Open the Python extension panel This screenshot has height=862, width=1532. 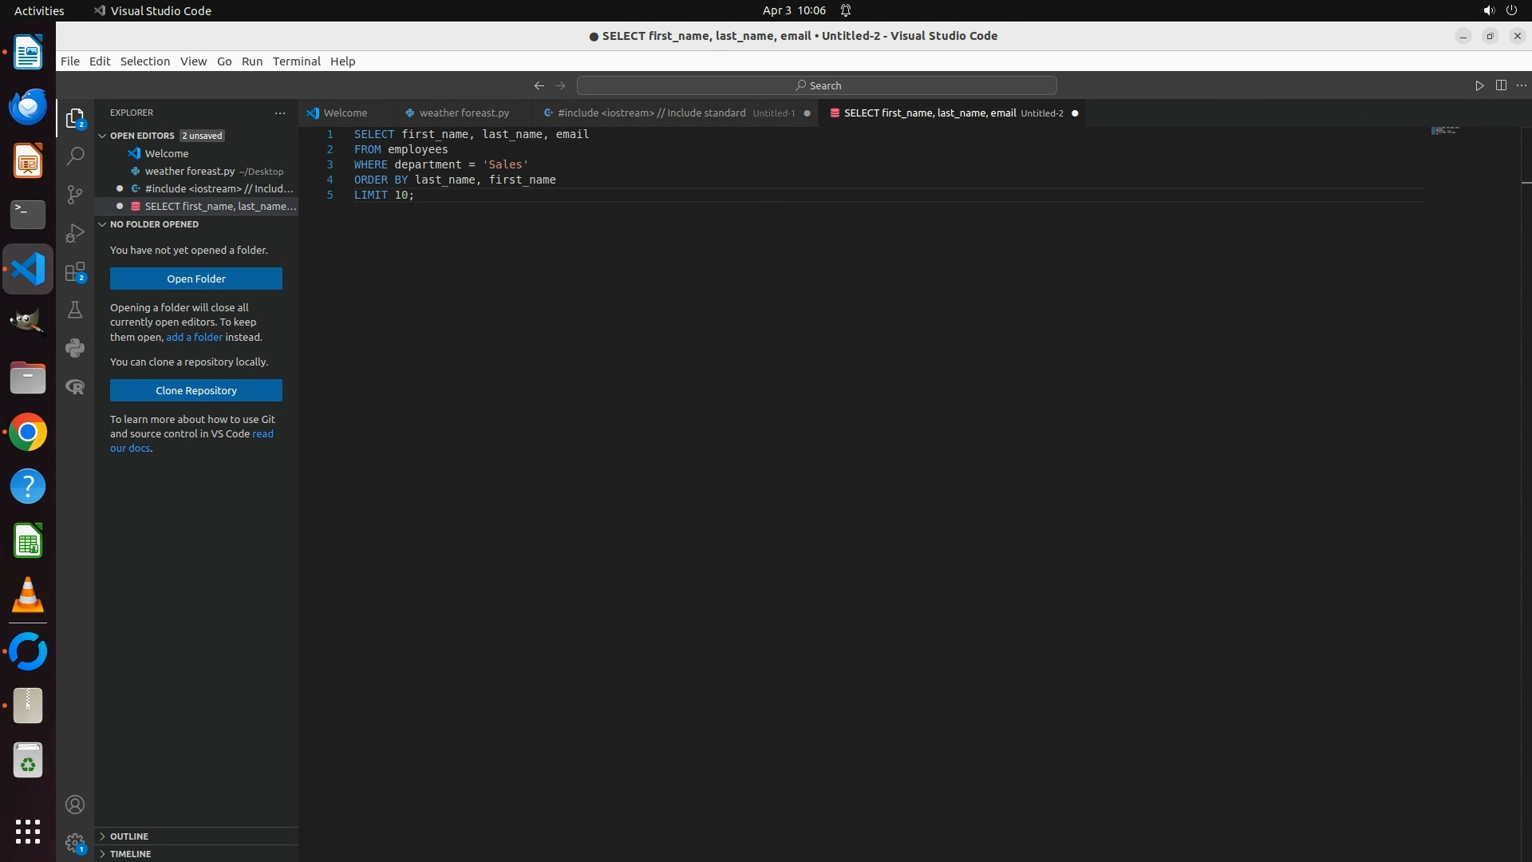(75, 348)
